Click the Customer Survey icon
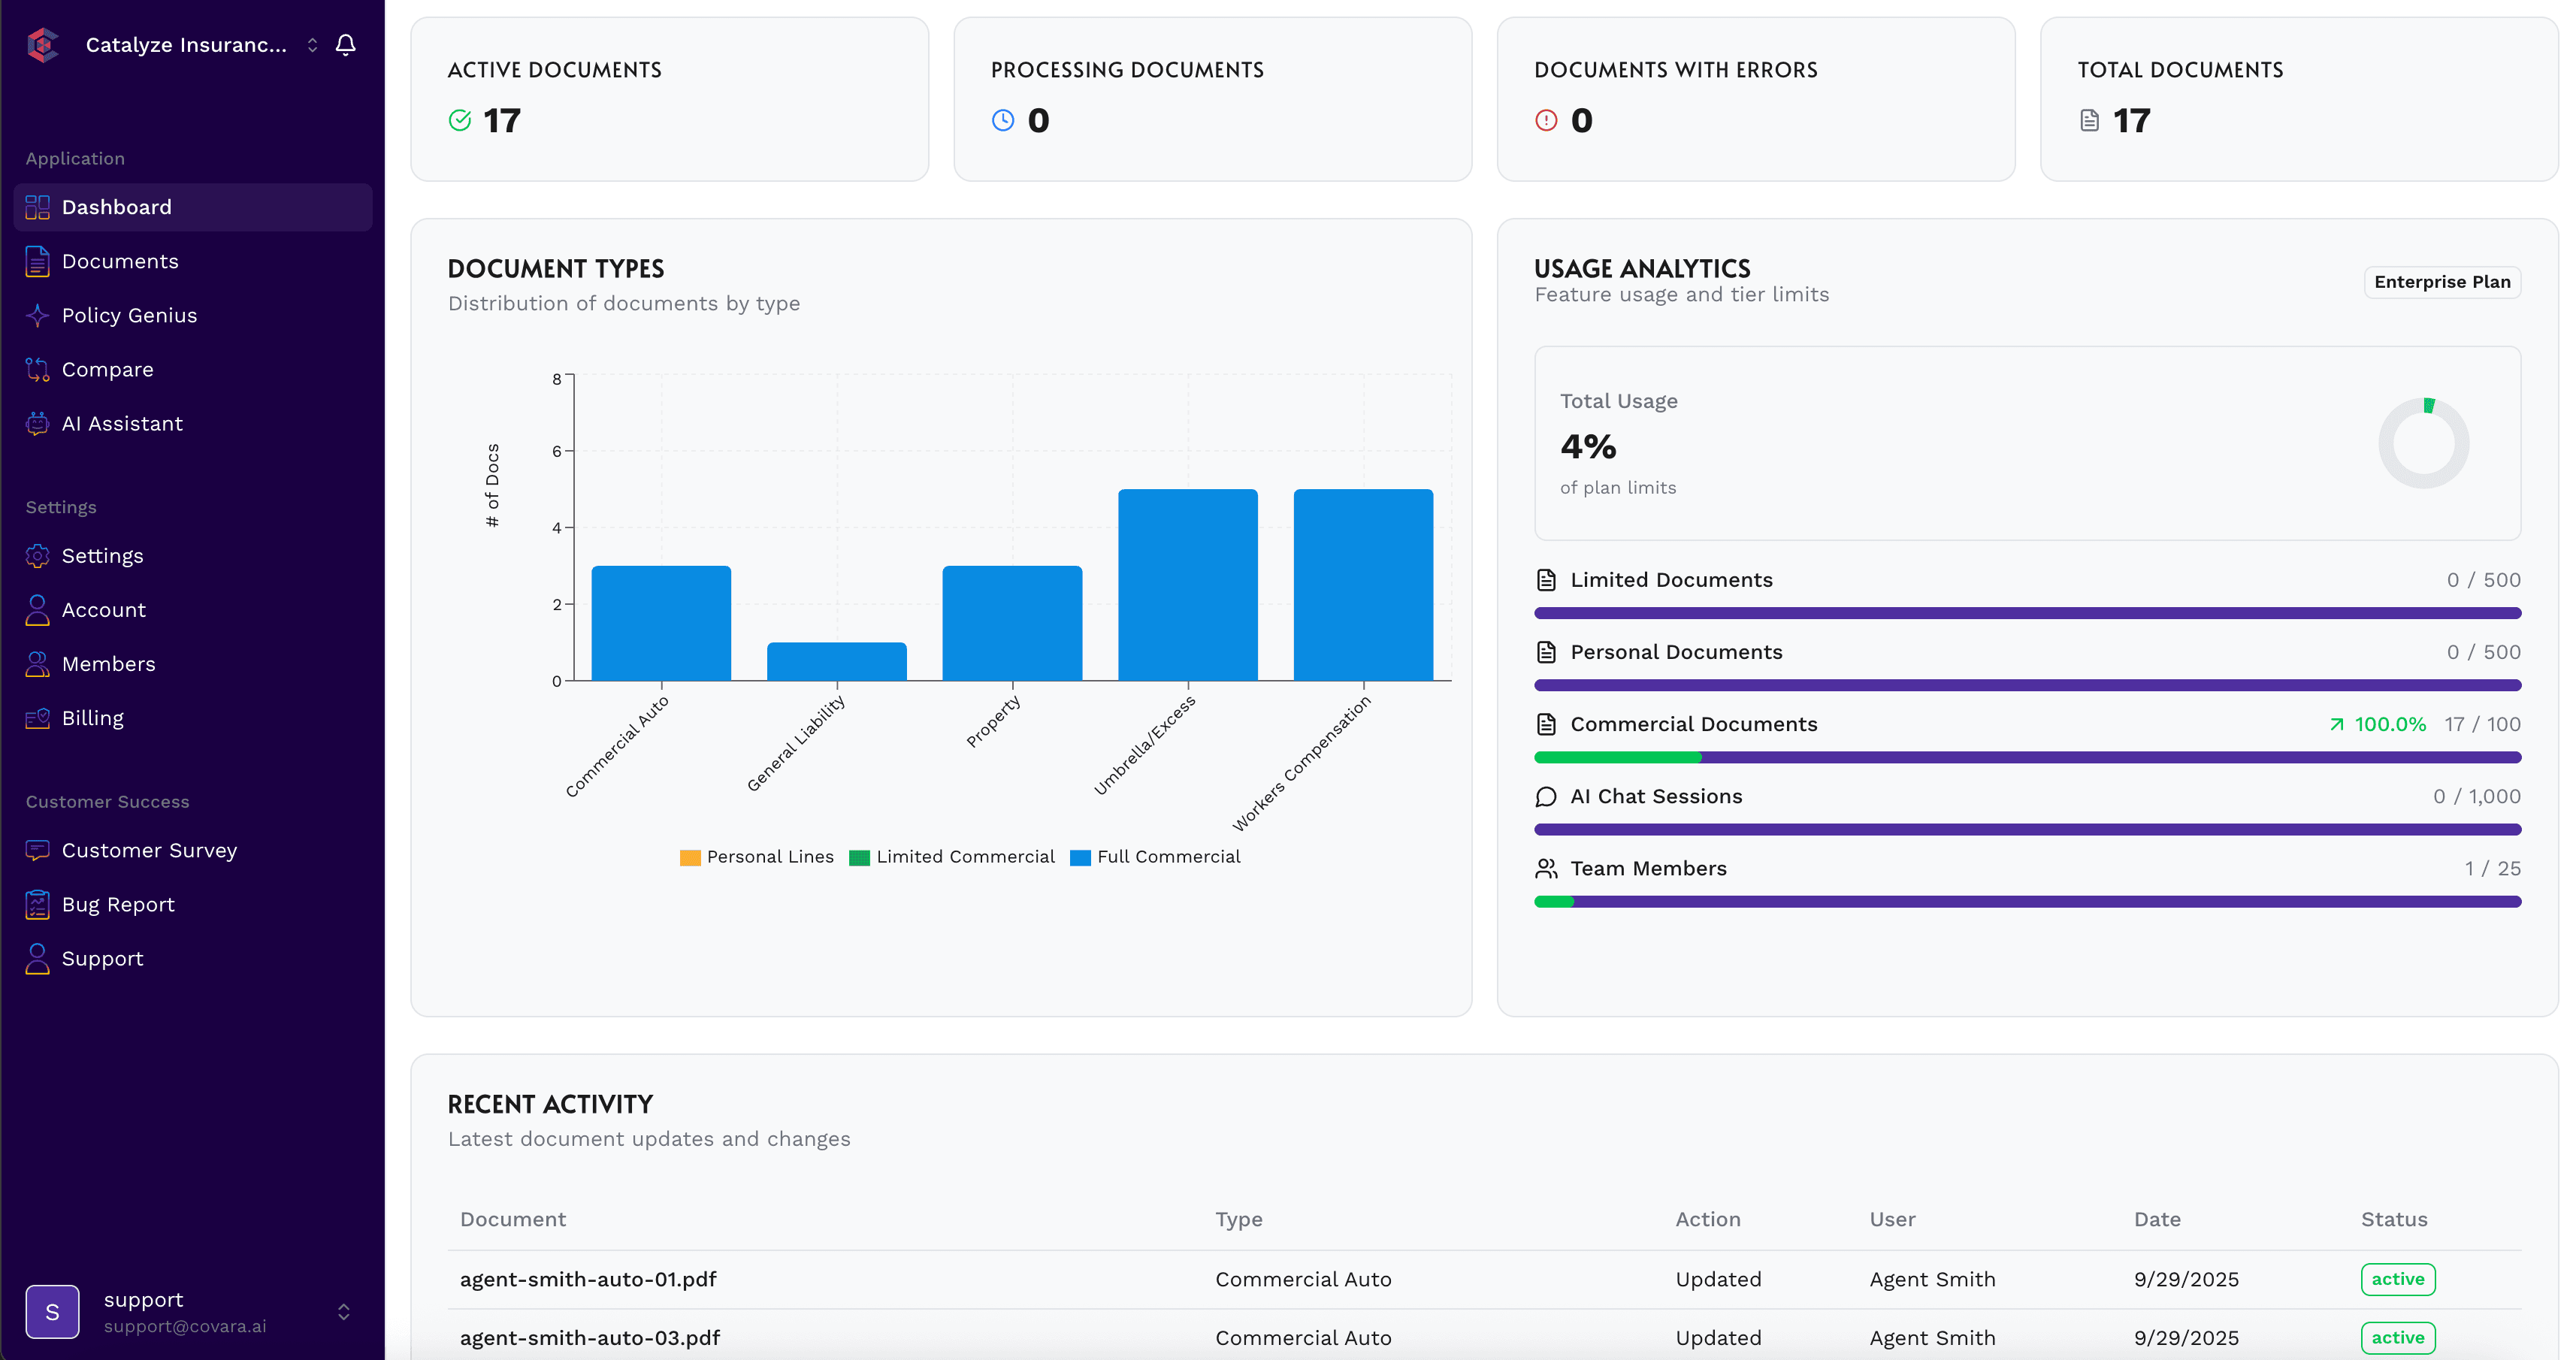Image resolution: width=2576 pixels, height=1360 pixels. [x=37, y=850]
